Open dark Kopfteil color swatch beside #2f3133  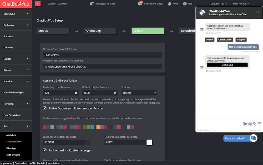pos(88,142)
